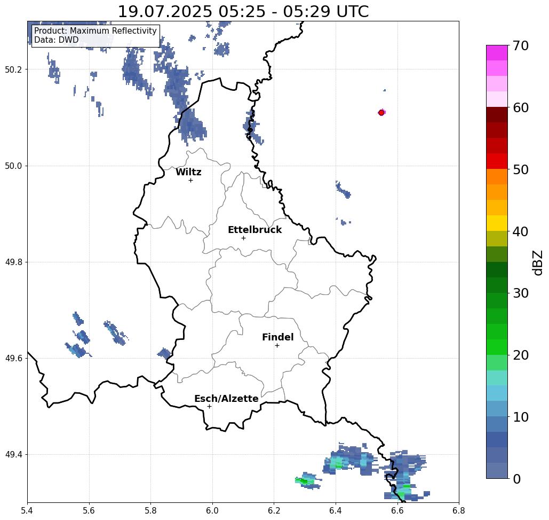This screenshot has height=520, width=549.
Task: Click the longitude tick label 6.4
Action: click(336, 510)
